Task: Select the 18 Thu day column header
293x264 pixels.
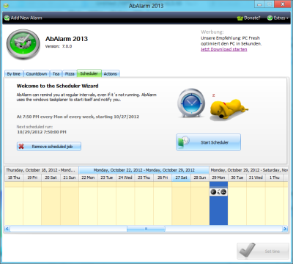Action: click(14, 177)
